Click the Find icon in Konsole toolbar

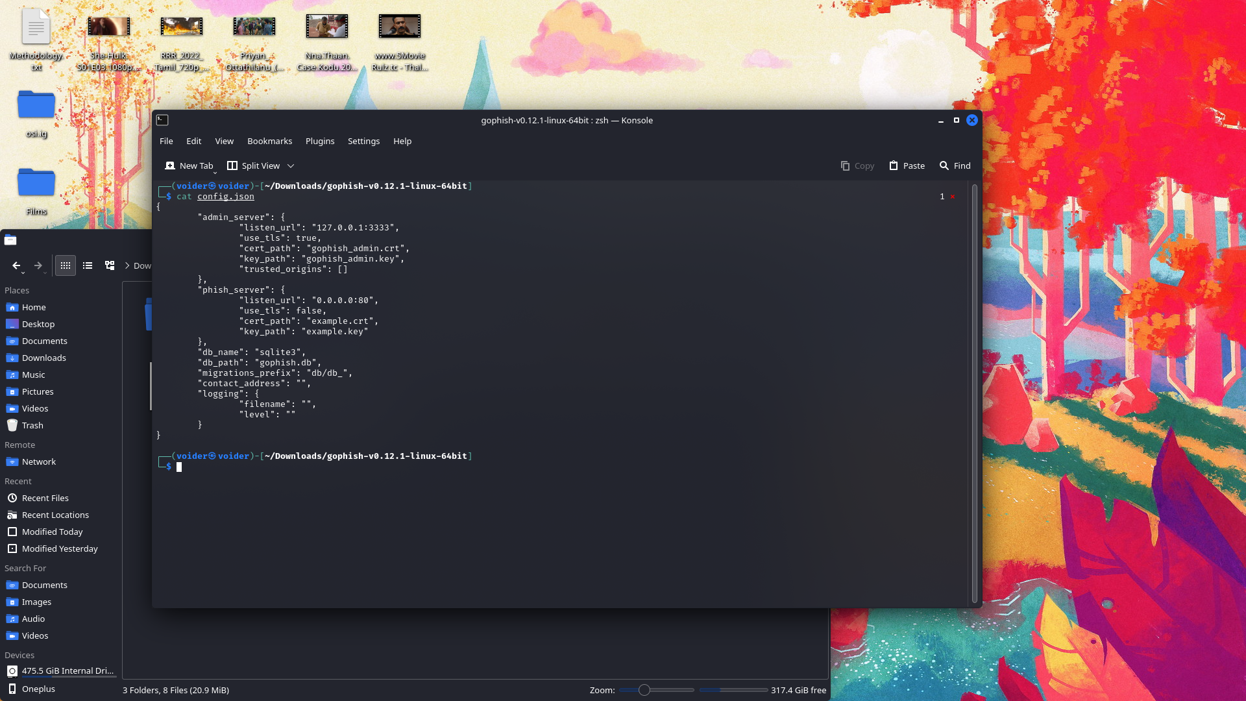pyautogui.click(x=954, y=166)
